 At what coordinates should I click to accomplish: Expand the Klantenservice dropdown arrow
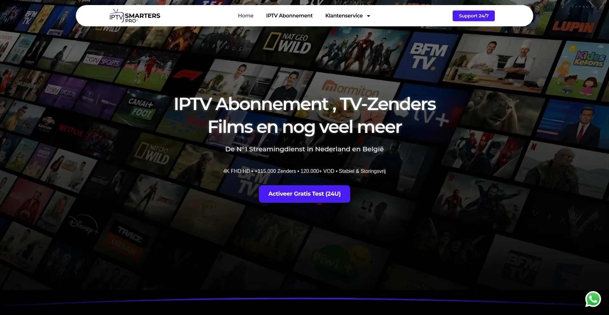click(x=369, y=16)
